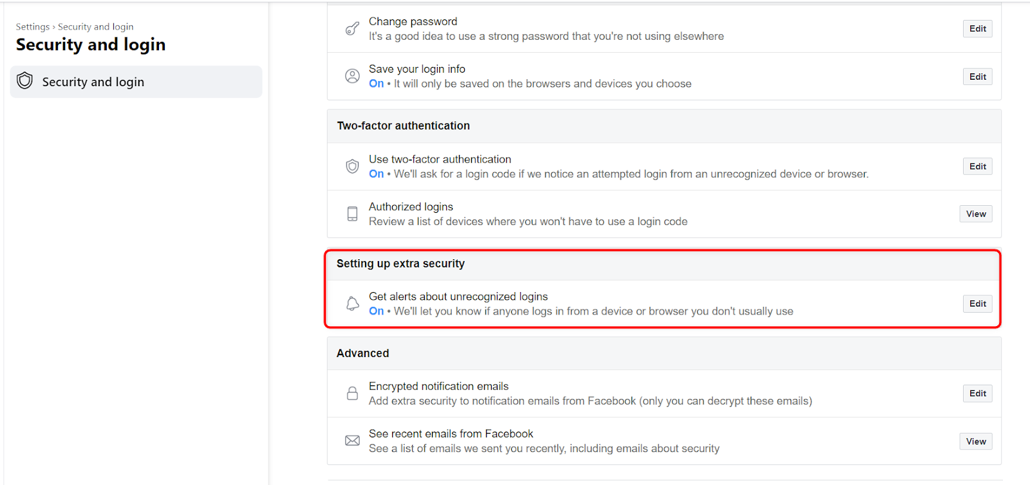Toggle the On status for unrecognized login alerts
Image resolution: width=1030 pixels, height=485 pixels.
pos(376,311)
